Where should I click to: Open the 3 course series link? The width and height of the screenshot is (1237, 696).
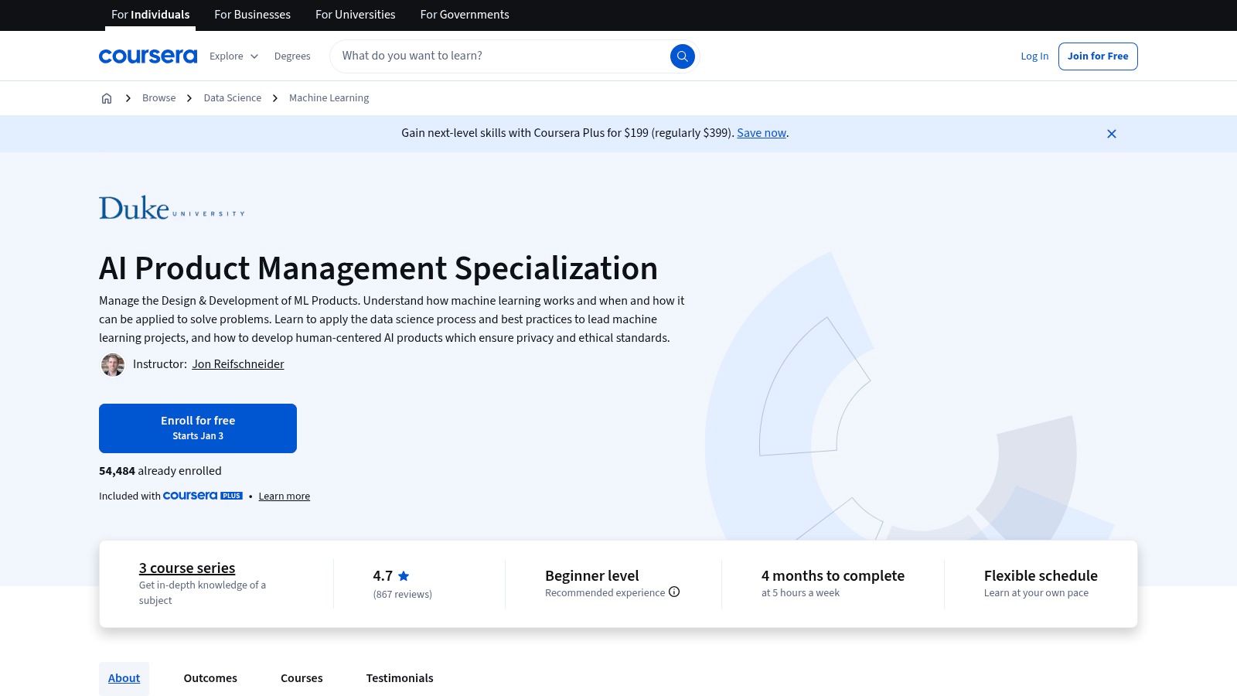(x=187, y=568)
